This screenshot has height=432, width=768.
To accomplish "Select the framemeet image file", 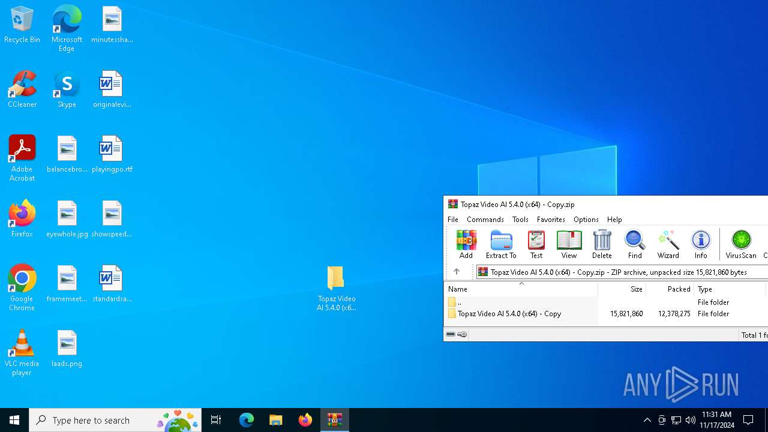I will 67,284.
